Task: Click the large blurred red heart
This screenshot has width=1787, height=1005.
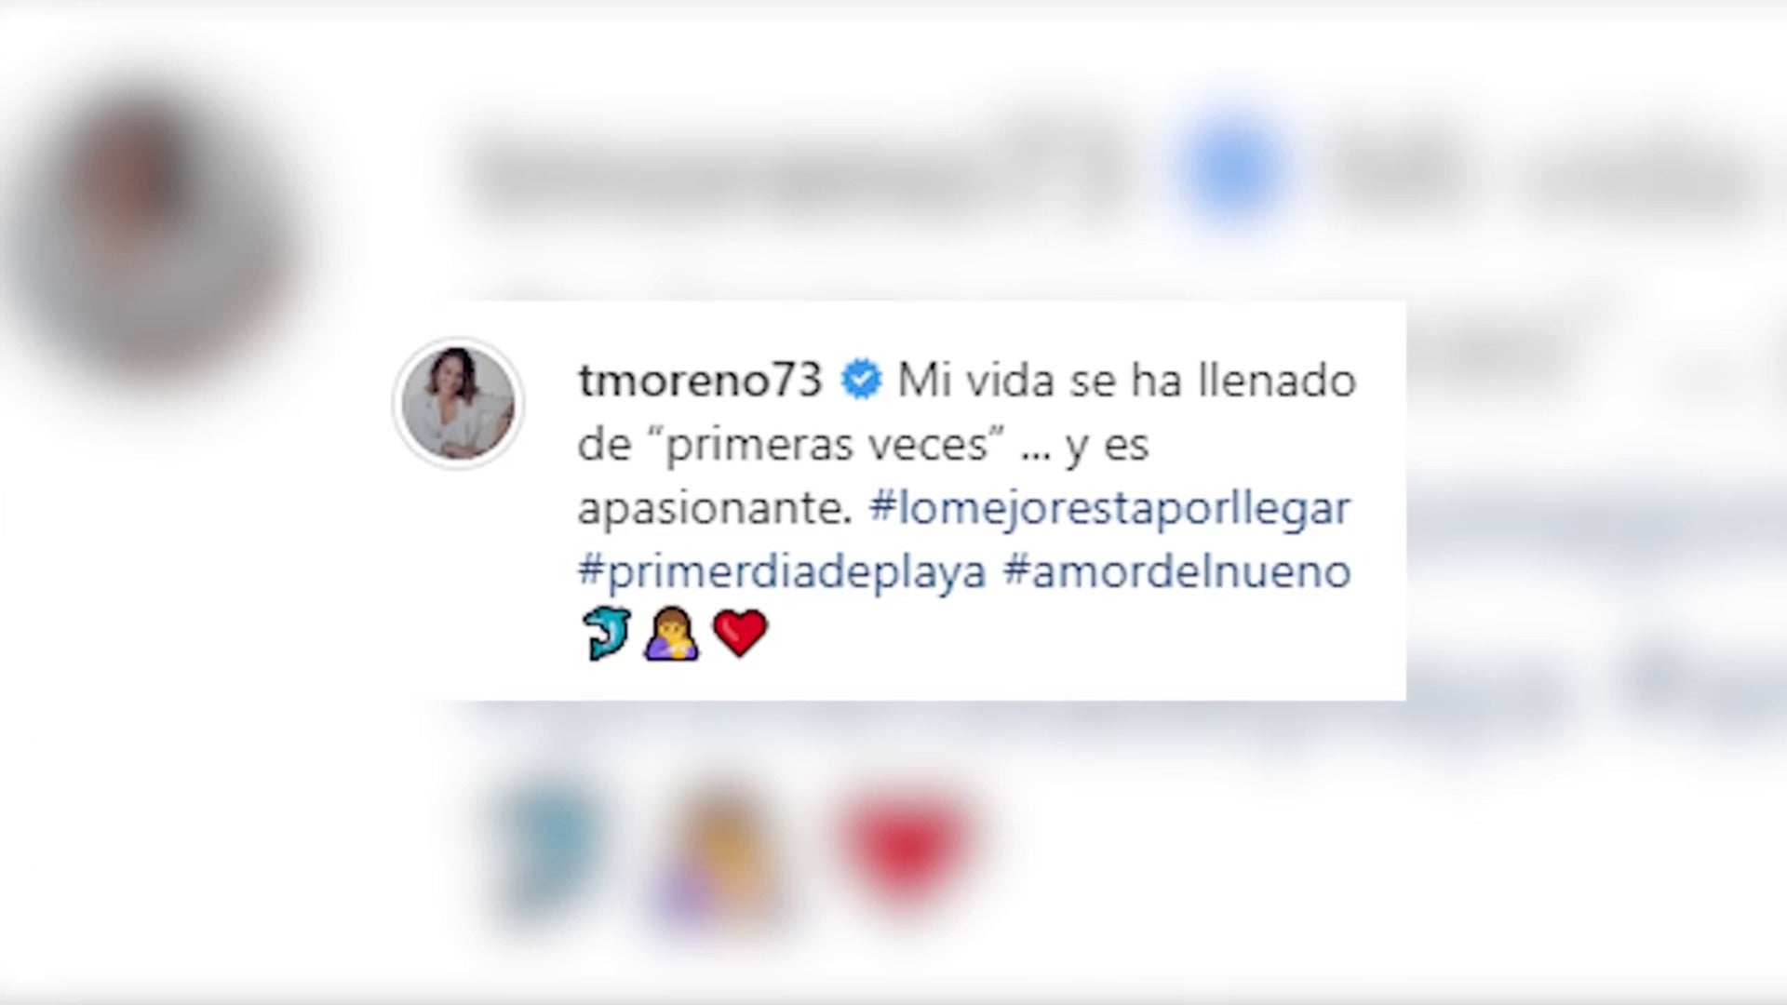Action: click(x=907, y=847)
